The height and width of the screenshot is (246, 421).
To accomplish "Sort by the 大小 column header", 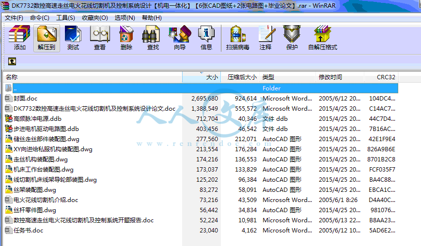I will tap(202, 77).
